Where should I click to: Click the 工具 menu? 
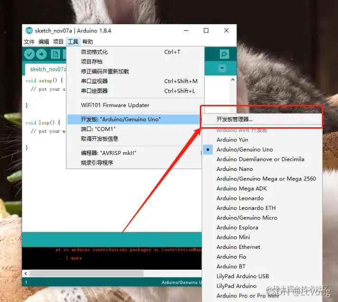pyautogui.click(x=73, y=42)
